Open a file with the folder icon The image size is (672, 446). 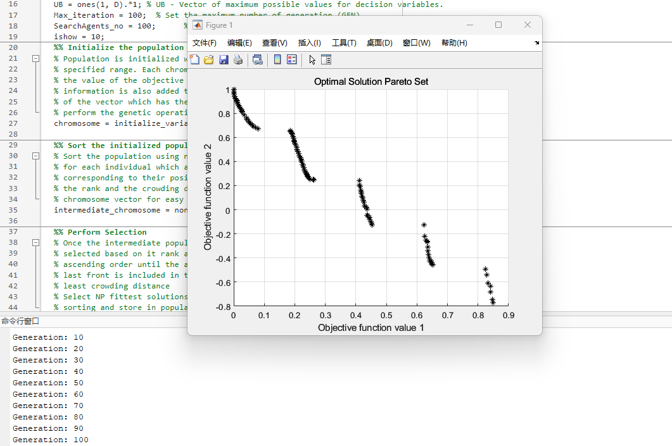pos(208,60)
